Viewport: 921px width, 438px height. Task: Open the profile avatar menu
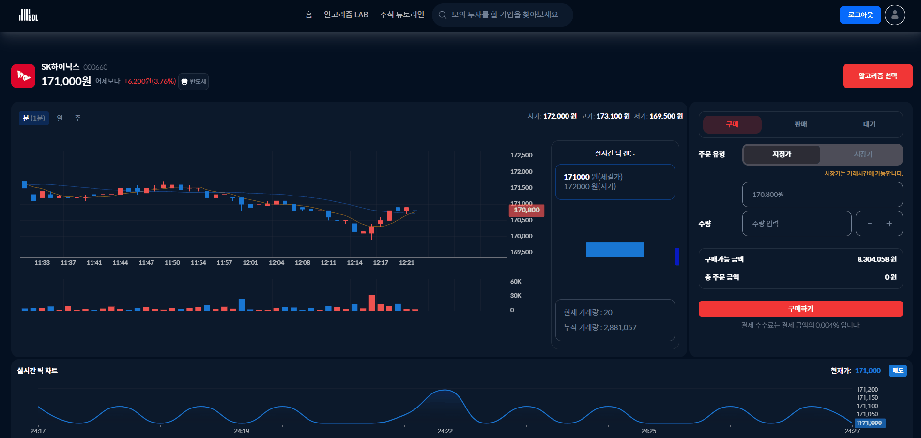click(894, 15)
